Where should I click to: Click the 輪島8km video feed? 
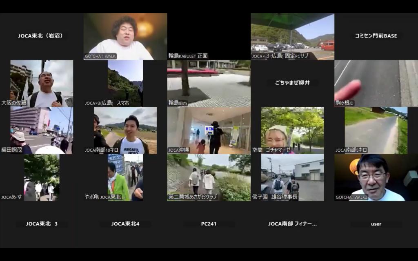click(209, 84)
